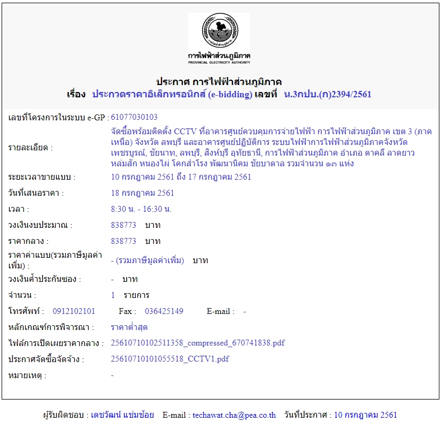Click the time 8:30 น. - 16:30 น.

click(141, 209)
